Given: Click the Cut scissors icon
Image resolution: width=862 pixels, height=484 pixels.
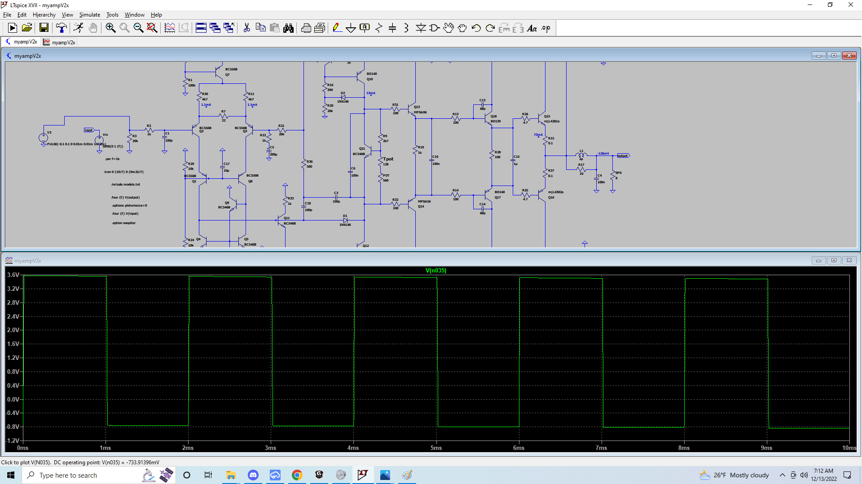Looking at the screenshot, I should pos(246,28).
